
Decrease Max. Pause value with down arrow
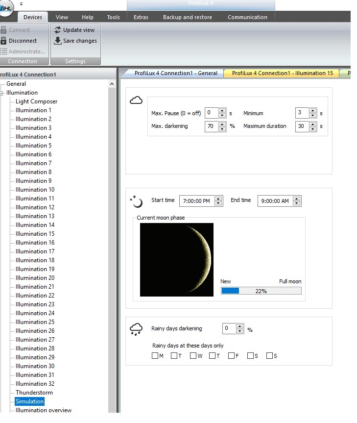point(222,116)
